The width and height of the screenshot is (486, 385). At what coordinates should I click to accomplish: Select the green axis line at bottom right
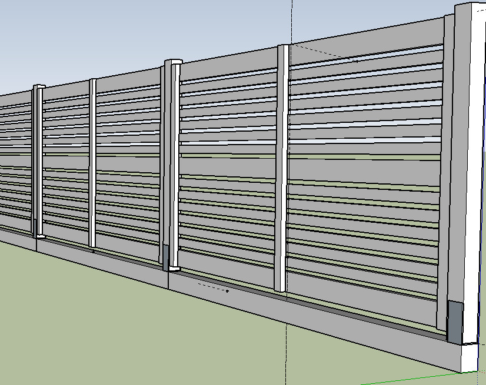pyautogui.click(x=424, y=377)
